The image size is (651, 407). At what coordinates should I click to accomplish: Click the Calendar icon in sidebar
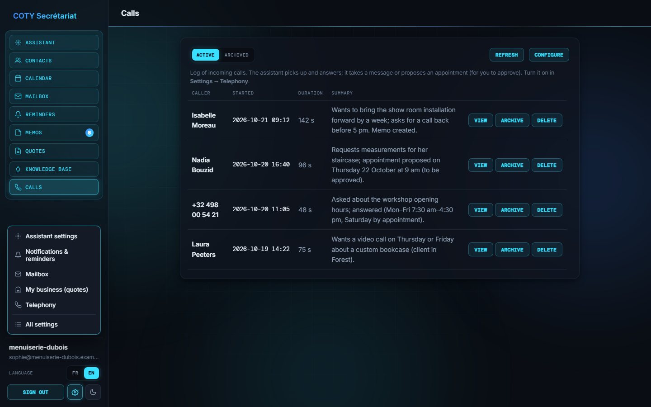[x=18, y=78]
